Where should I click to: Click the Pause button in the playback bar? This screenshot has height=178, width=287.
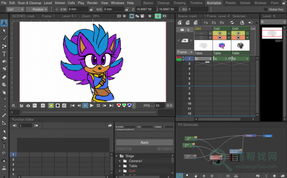(85, 106)
